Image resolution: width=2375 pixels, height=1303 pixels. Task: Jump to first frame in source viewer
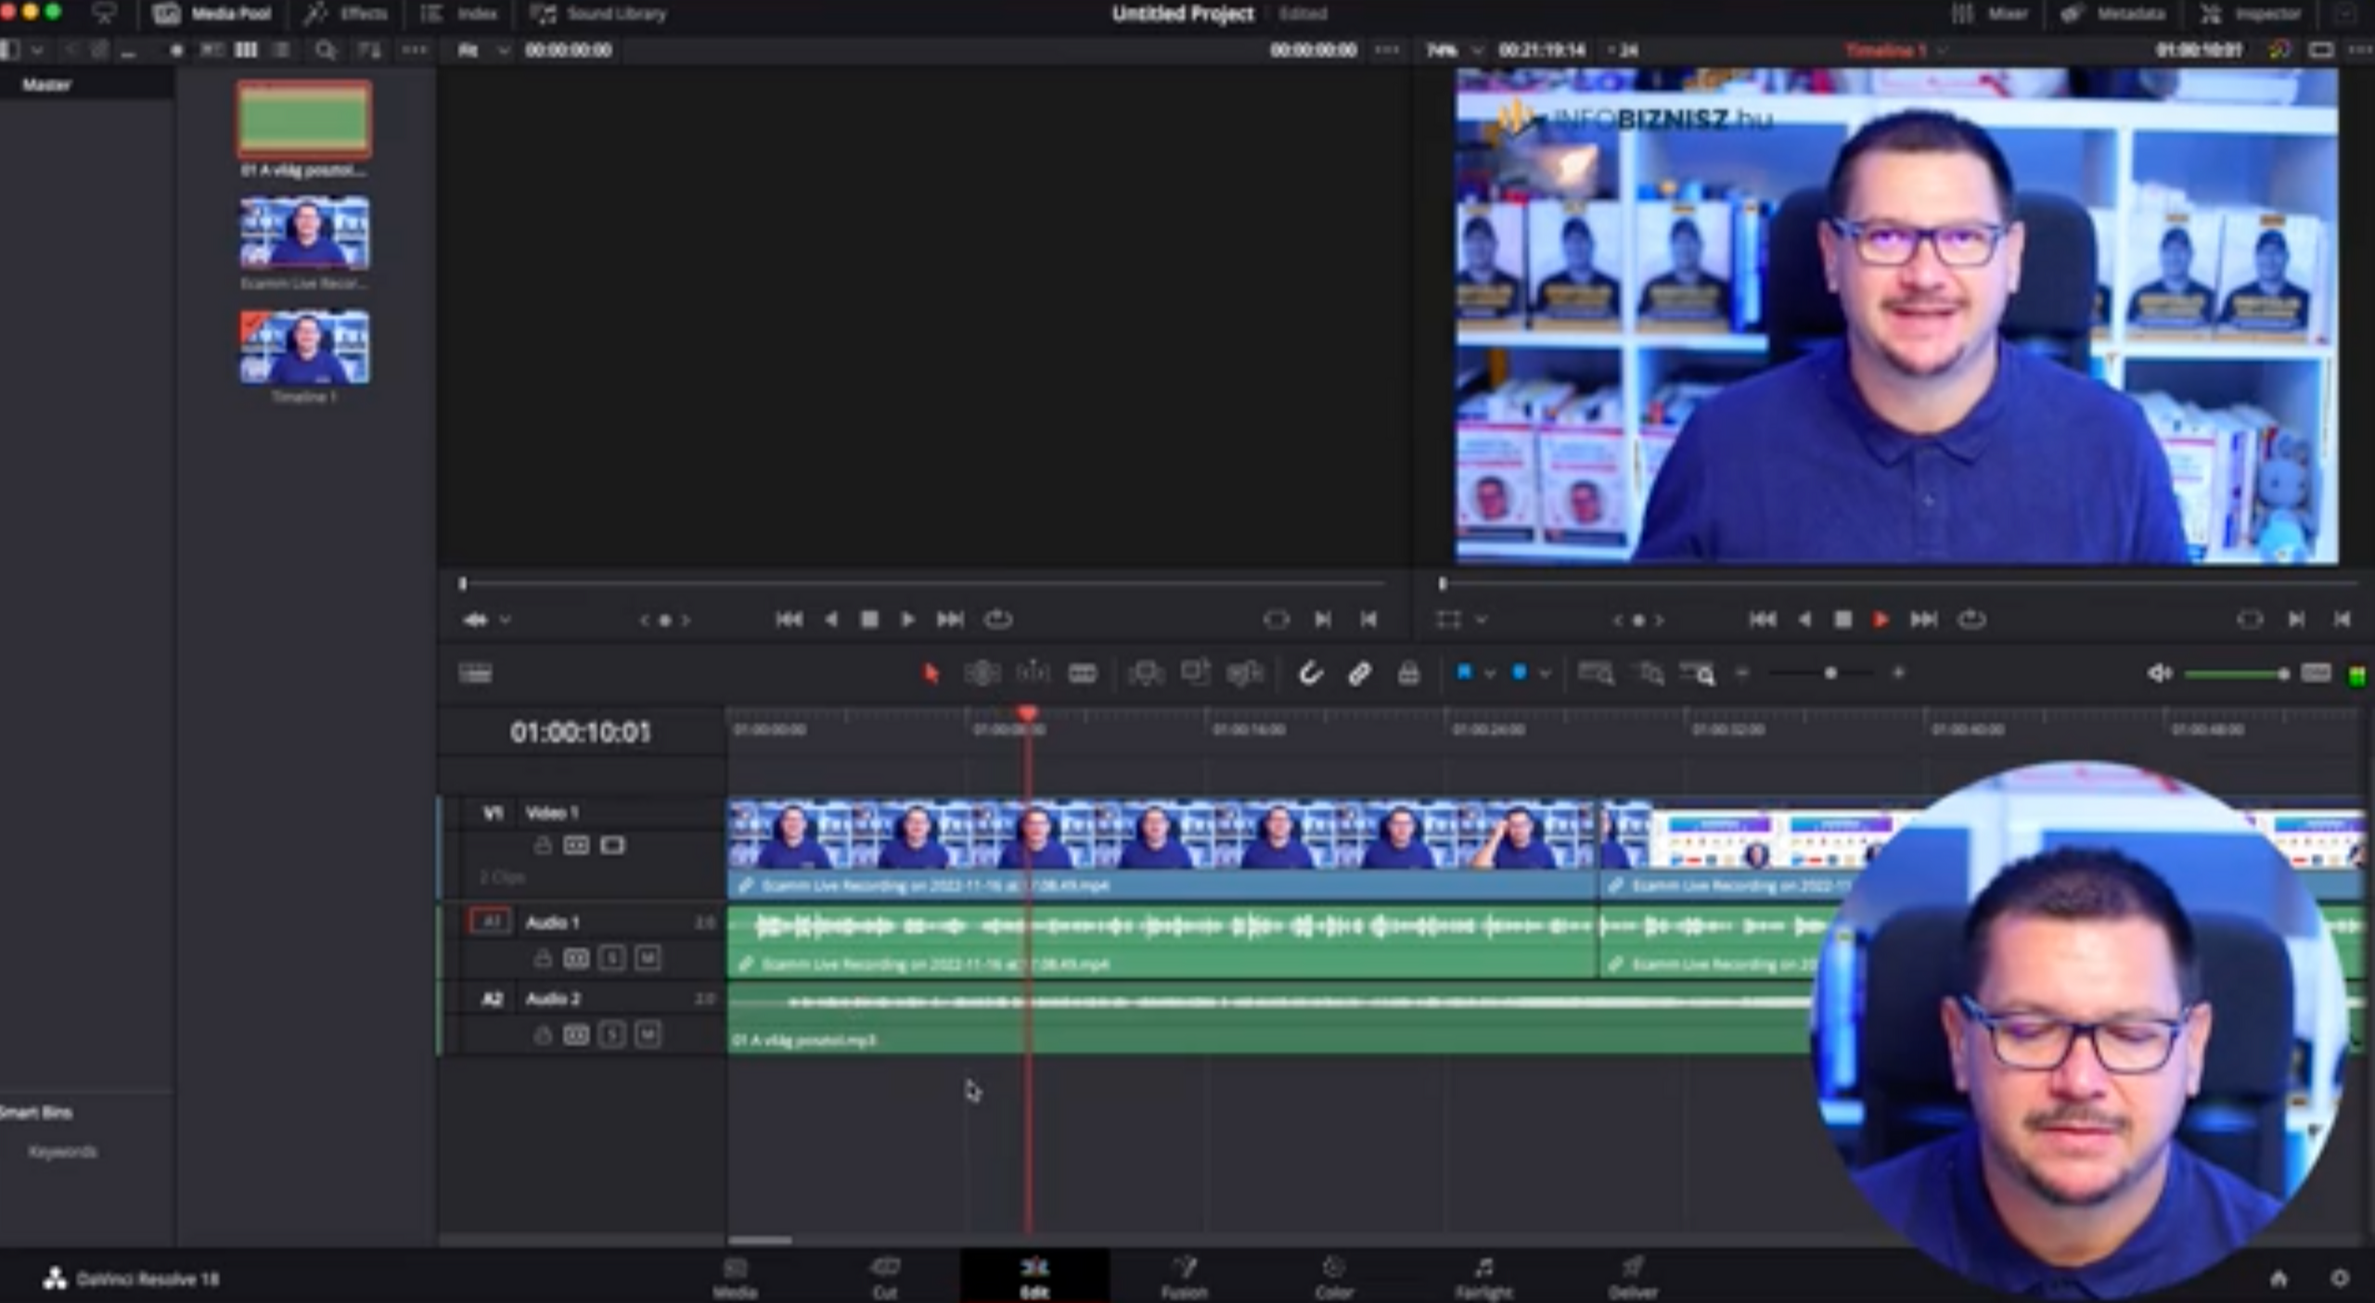789,620
